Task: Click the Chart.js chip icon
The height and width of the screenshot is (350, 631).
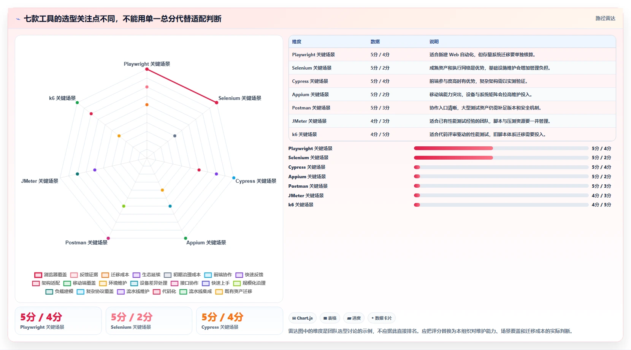Action: tap(294, 318)
